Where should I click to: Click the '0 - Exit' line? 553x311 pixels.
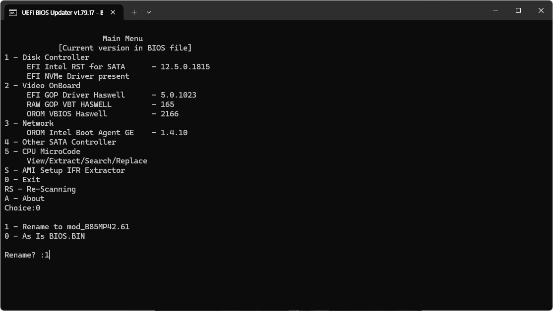(x=22, y=180)
